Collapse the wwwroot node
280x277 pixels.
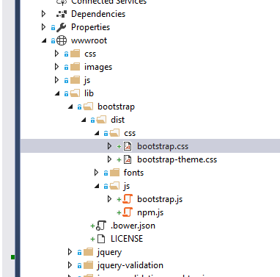coord(44,40)
